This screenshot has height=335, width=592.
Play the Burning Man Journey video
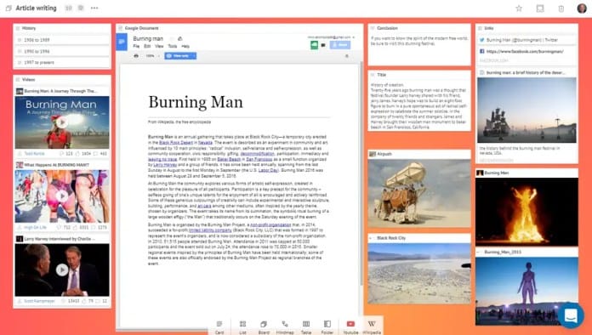[62, 122]
